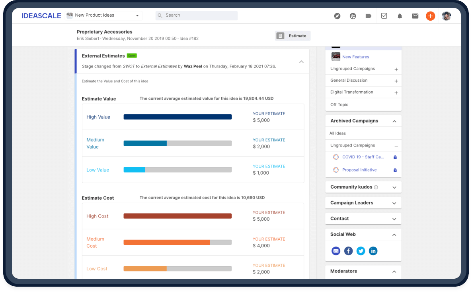Image resolution: width=472 pixels, height=293 pixels.
Task: Open the checkbox tasks icon
Action: (384, 16)
